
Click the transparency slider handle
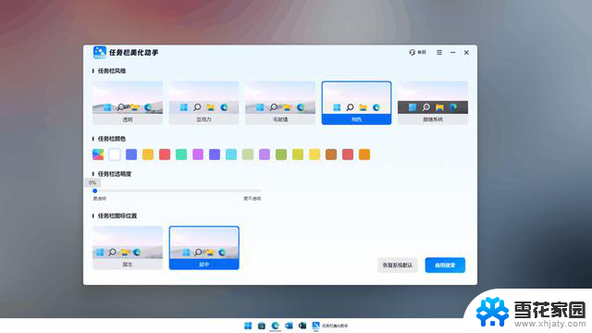pyautogui.click(x=94, y=191)
